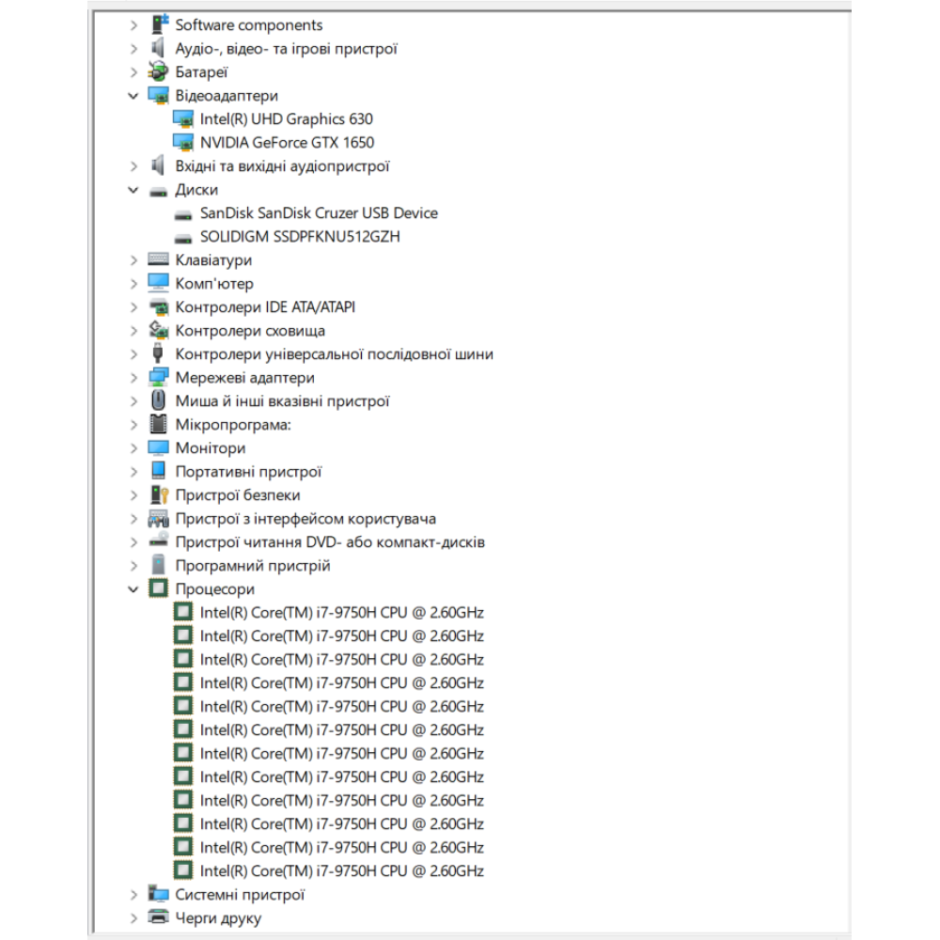Screen dimensions: 940x940
Task: Expand the Клавіатури category
Action: pyautogui.click(x=133, y=260)
